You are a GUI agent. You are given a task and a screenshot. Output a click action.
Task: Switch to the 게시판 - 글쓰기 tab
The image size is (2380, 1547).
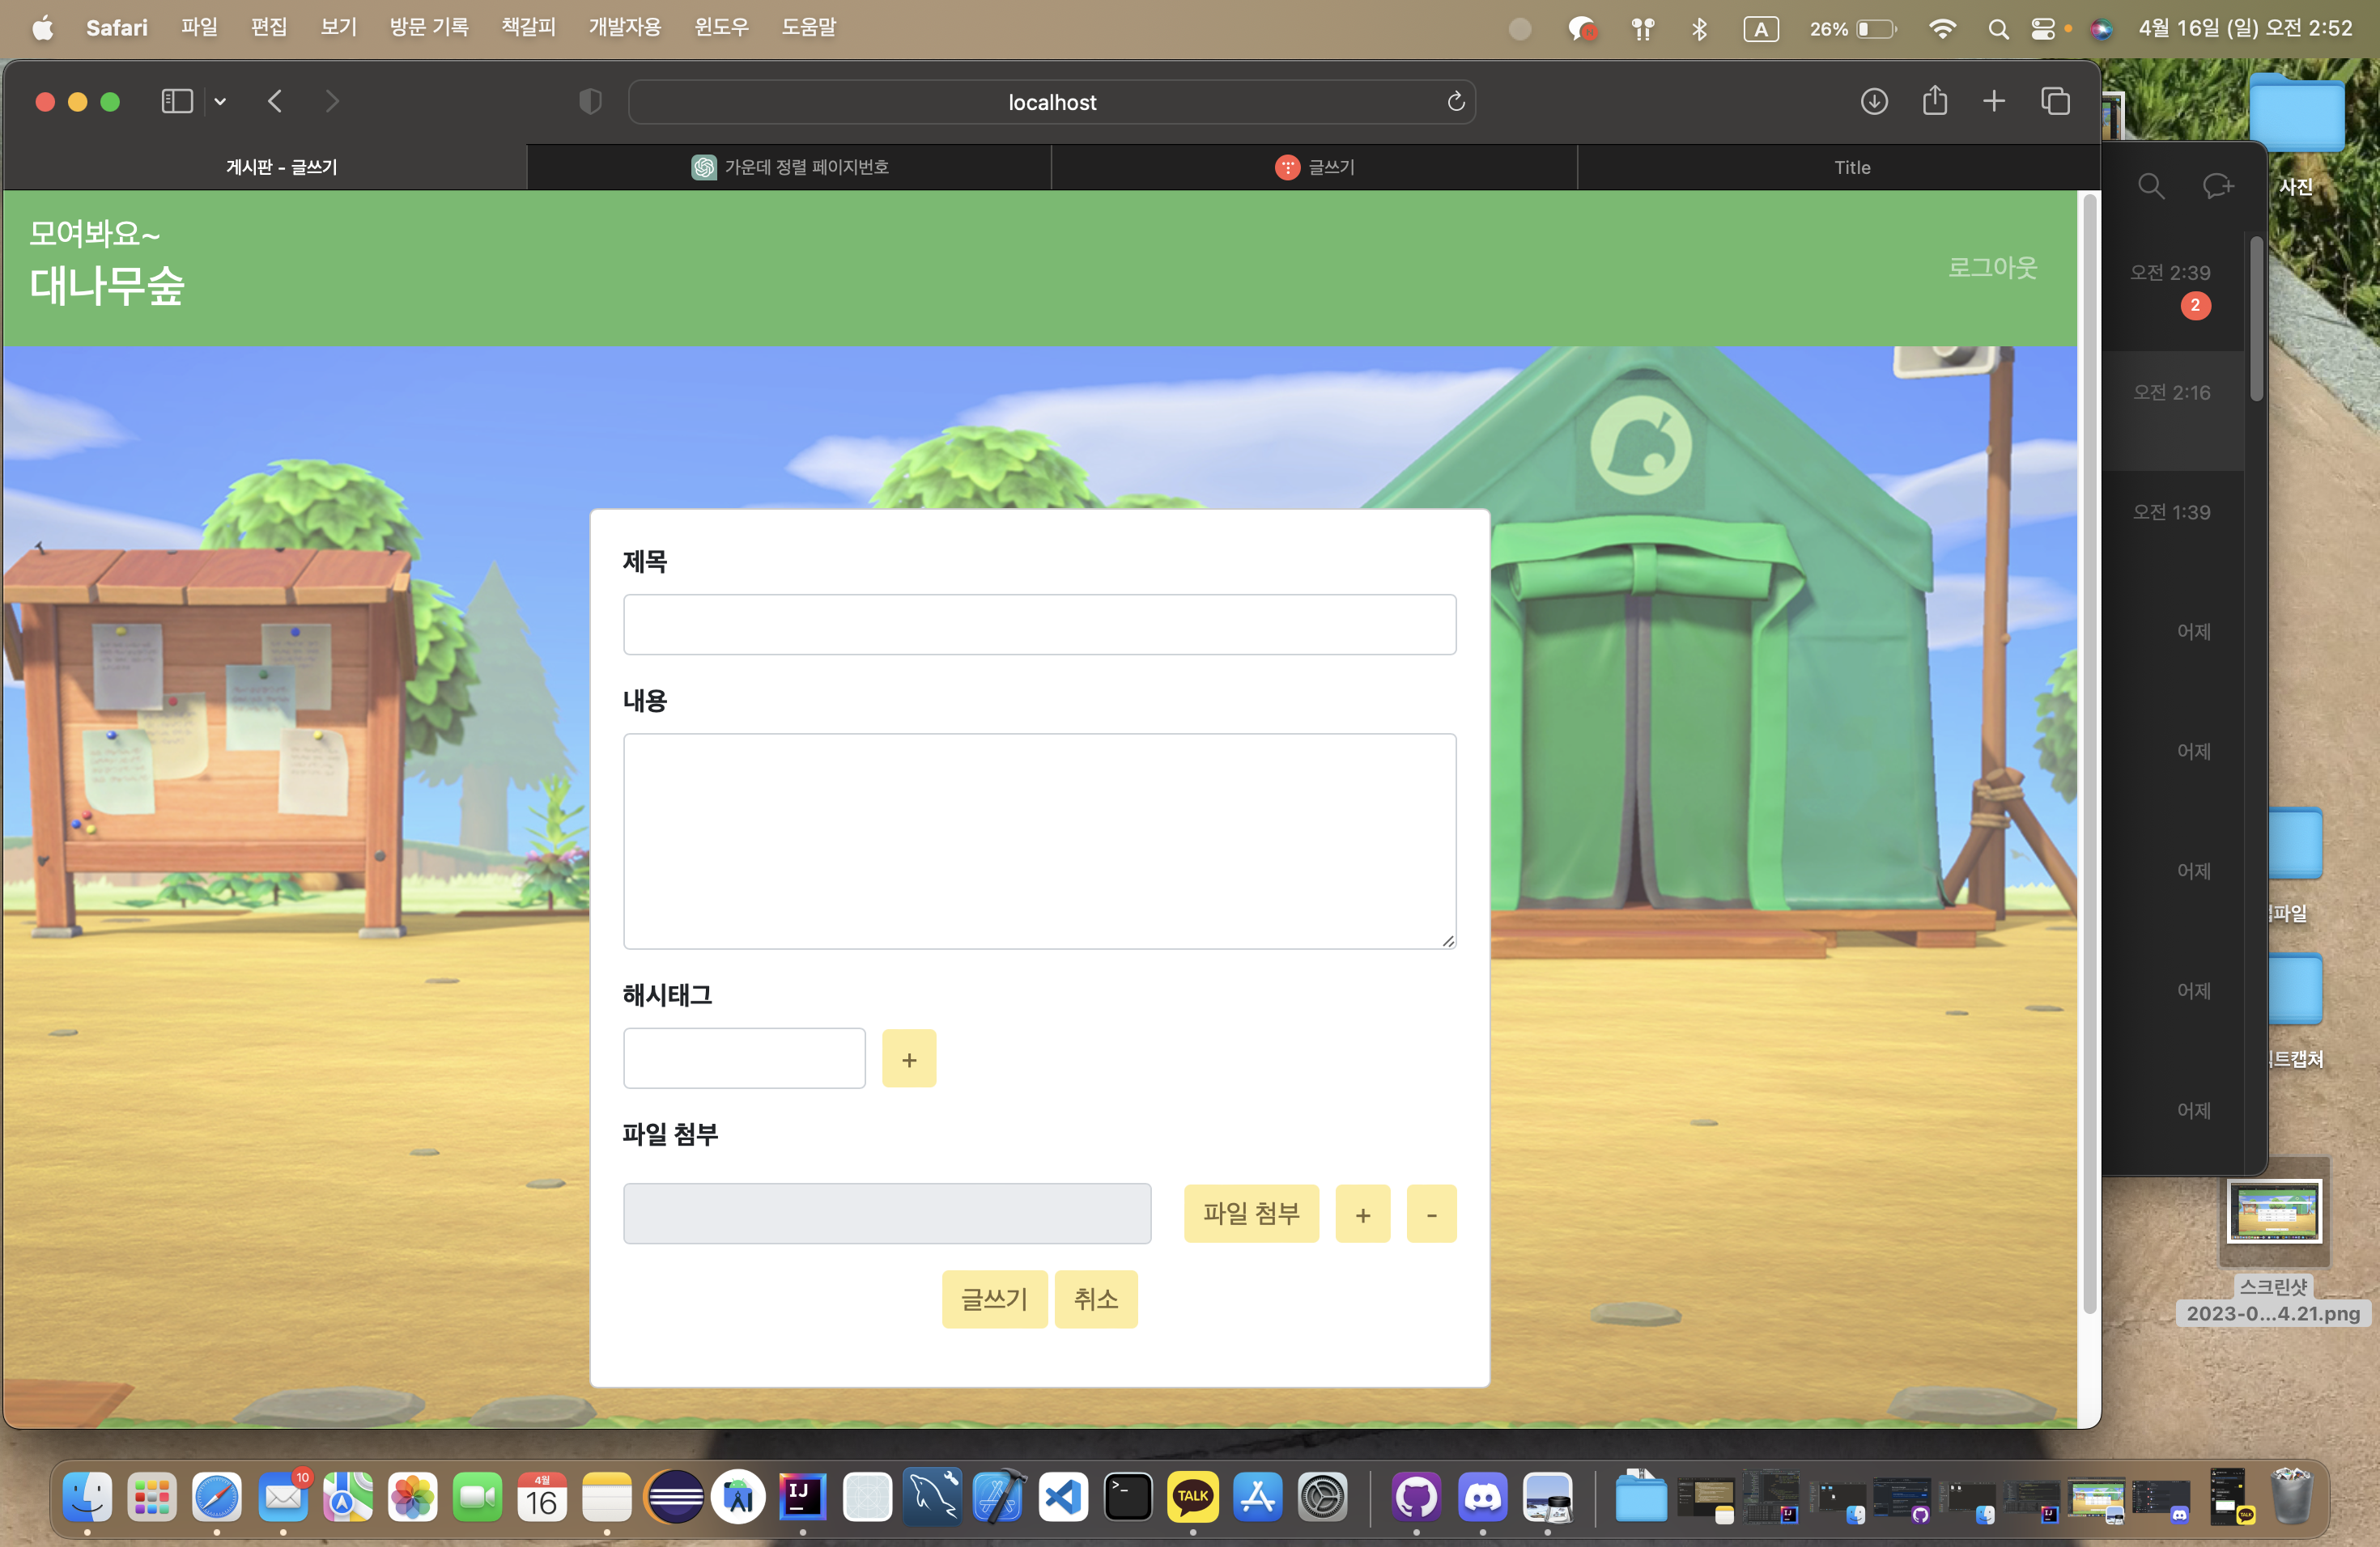coord(265,167)
